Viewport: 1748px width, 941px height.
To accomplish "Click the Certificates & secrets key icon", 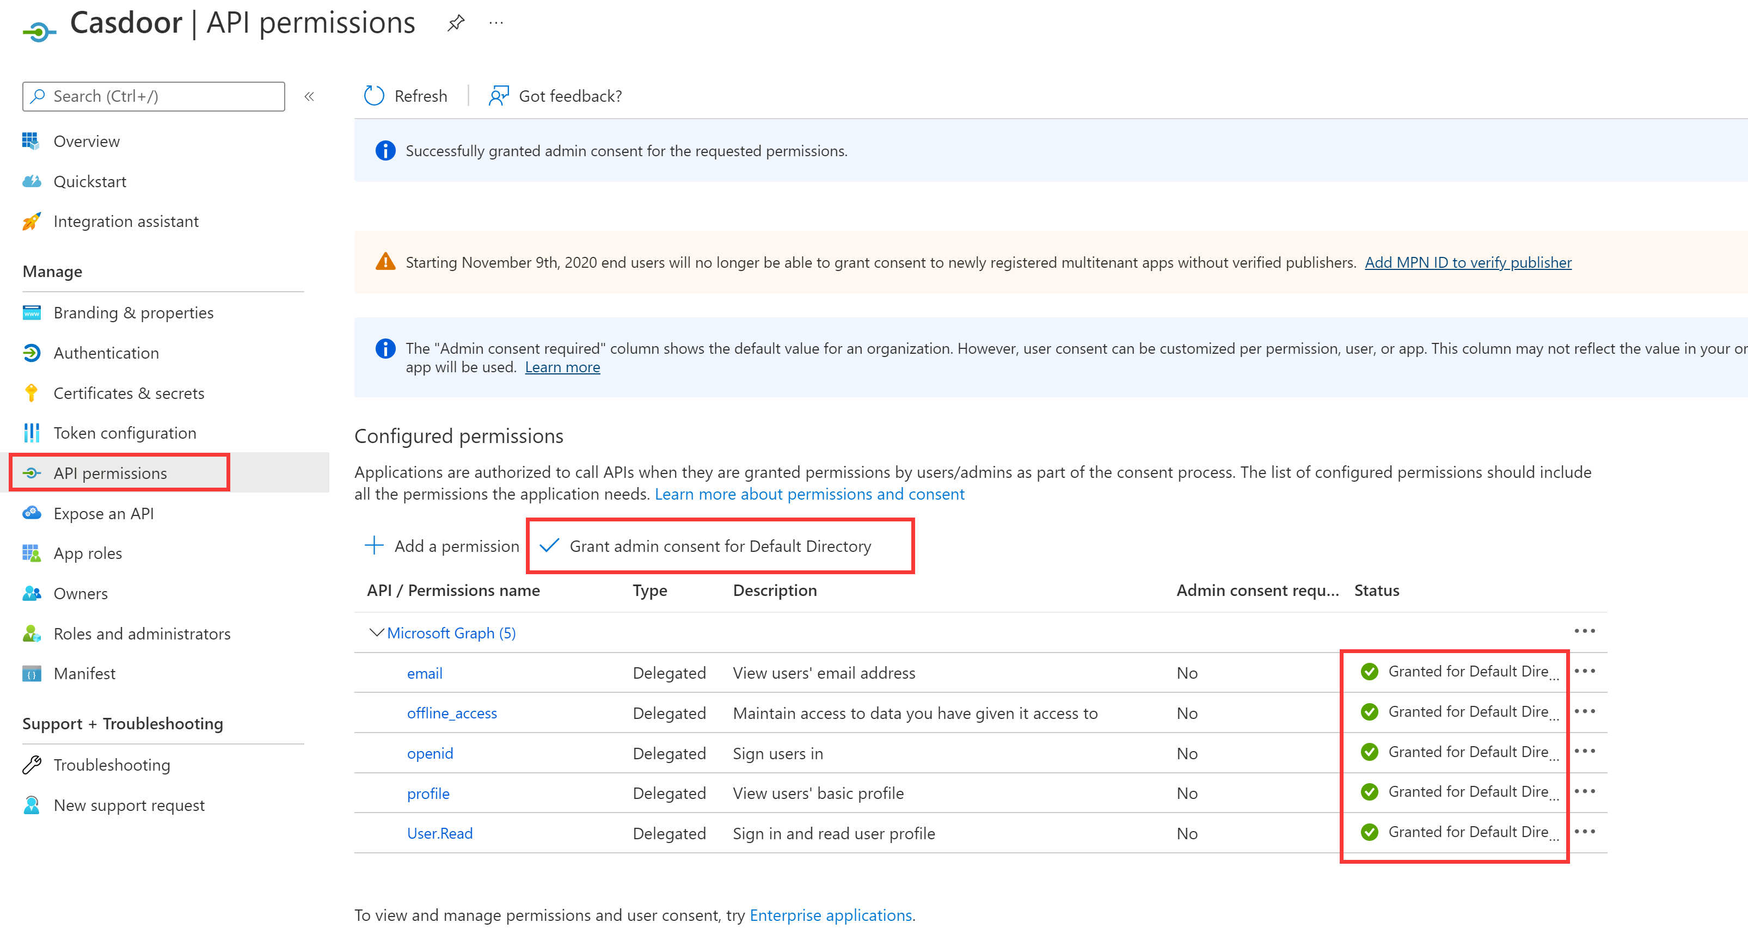I will tap(31, 393).
